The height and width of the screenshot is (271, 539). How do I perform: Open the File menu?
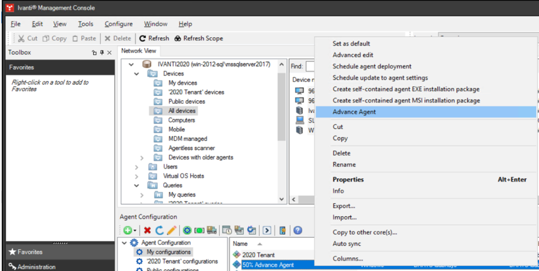15,24
